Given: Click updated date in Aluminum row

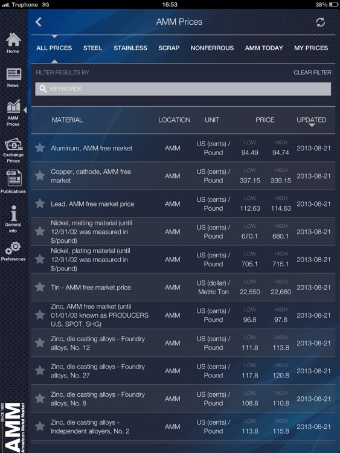Looking at the screenshot, I should click(x=313, y=148).
